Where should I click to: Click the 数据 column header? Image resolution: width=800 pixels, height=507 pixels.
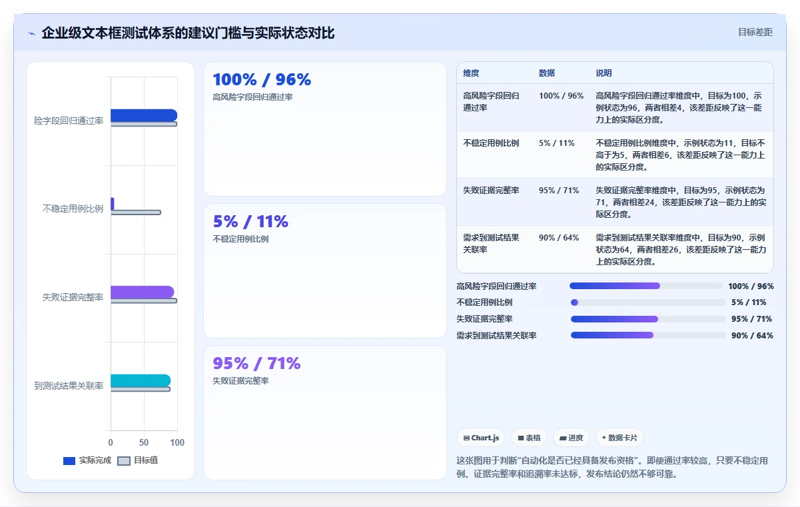[x=547, y=73]
